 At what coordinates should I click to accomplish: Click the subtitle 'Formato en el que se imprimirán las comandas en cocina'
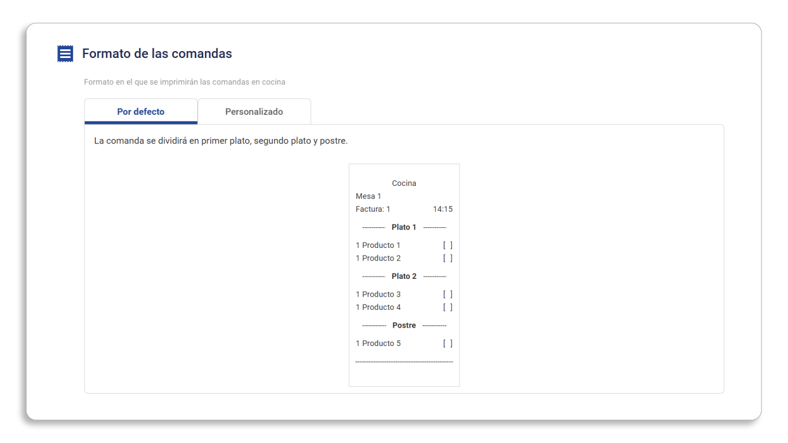184,82
